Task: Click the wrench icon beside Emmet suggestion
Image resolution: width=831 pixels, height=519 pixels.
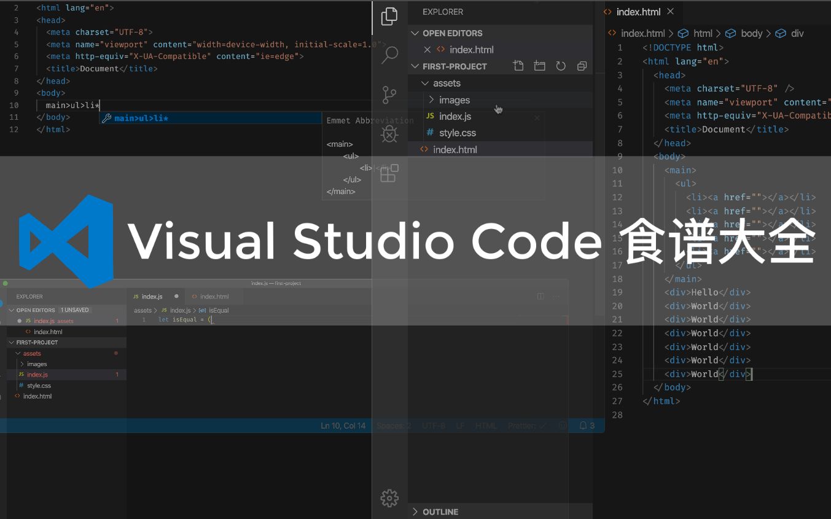Action: coord(106,118)
